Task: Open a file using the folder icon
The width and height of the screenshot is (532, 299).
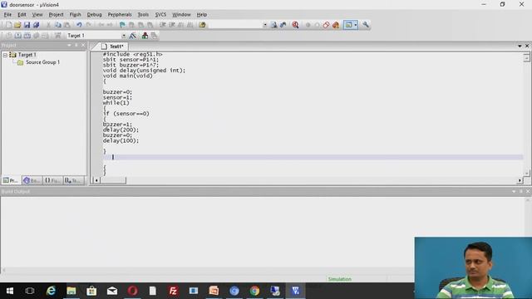Action: click(17, 25)
